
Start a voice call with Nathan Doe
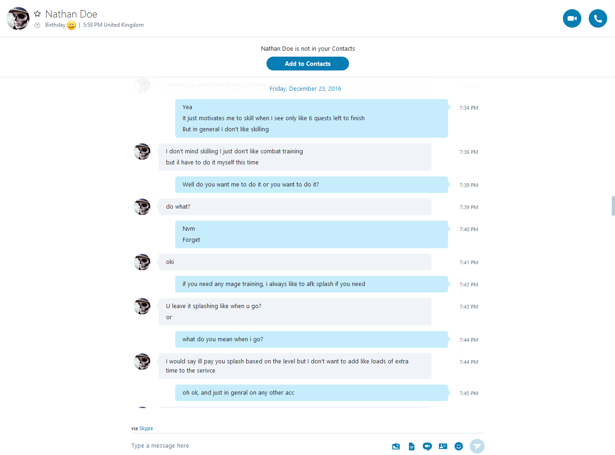[598, 18]
